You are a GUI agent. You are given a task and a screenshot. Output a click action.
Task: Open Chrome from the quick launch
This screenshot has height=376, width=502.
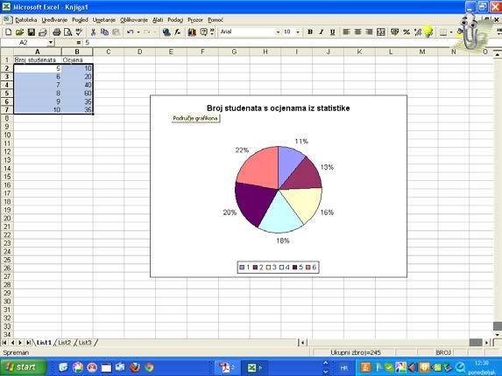pyautogui.click(x=149, y=367)
